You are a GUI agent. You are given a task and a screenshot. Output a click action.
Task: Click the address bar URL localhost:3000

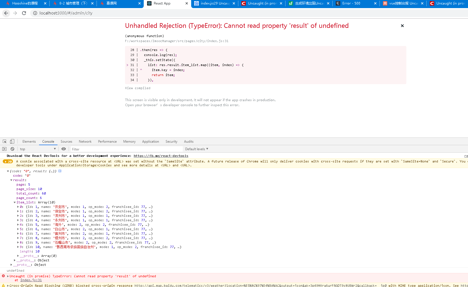point(66,13)
